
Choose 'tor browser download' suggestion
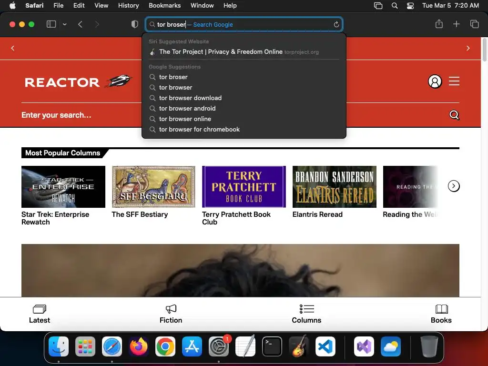click(x=244, y=98)
